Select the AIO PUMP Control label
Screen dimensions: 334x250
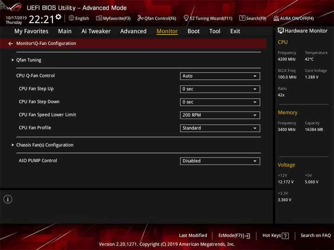(38, 161)
